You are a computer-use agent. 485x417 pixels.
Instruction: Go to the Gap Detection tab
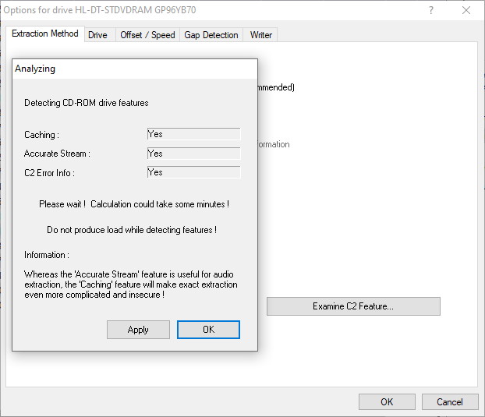pos(211,35)
